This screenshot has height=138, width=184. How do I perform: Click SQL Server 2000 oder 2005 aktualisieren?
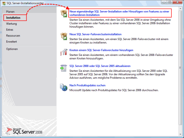click(x=100, y=66)
